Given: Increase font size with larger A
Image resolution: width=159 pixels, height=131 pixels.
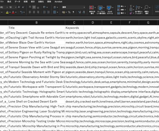Looking at the screenshot, I should pyautogui.click(x=19, y=7).
